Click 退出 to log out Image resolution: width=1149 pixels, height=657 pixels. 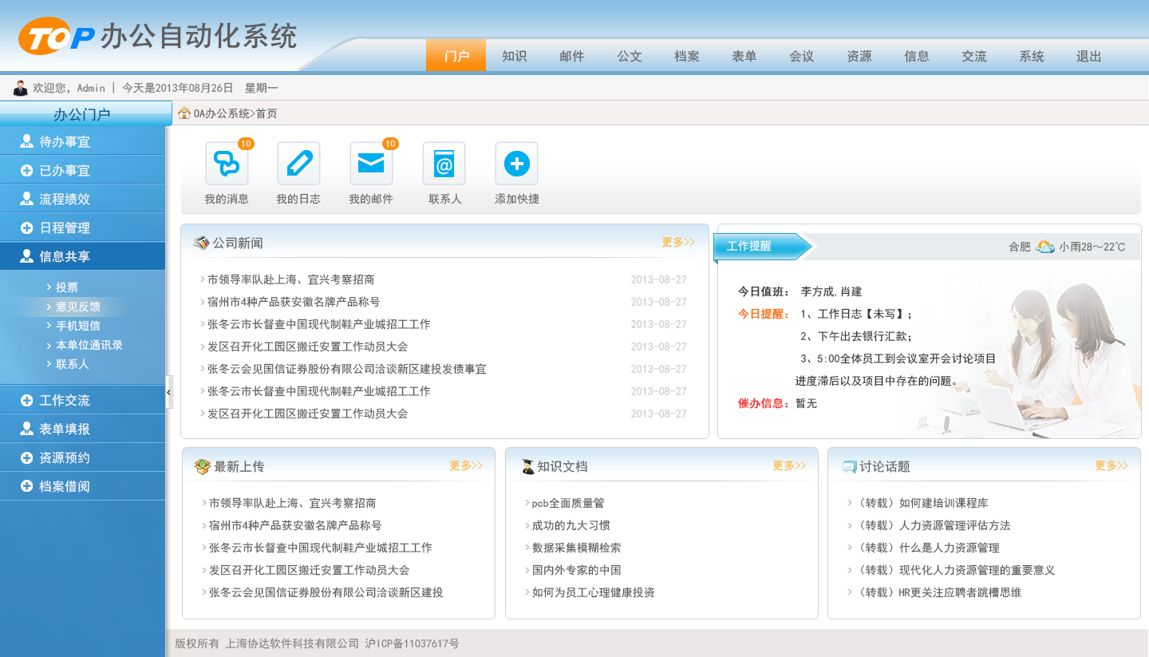coord(1089,56)
